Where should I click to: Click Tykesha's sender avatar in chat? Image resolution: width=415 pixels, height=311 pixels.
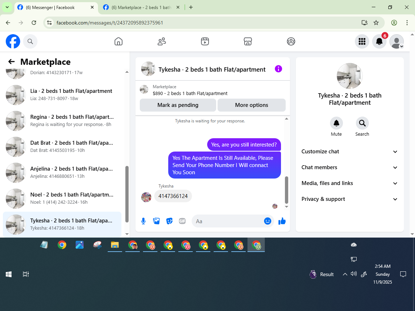point(146,197)
